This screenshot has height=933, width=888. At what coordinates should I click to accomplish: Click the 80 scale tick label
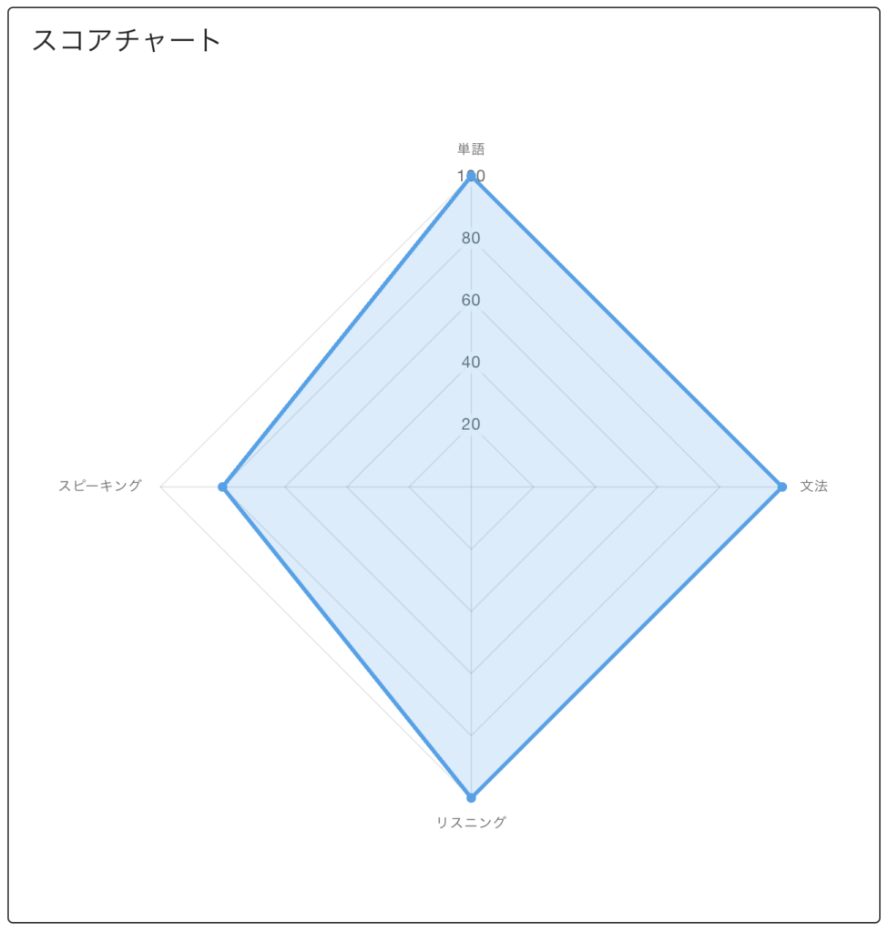coord(470,239)
